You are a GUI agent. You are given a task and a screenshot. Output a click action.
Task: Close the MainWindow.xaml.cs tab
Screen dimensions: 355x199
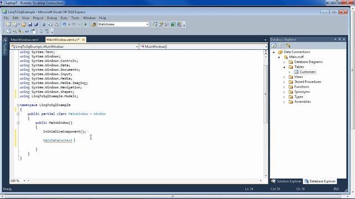[83, 40]
